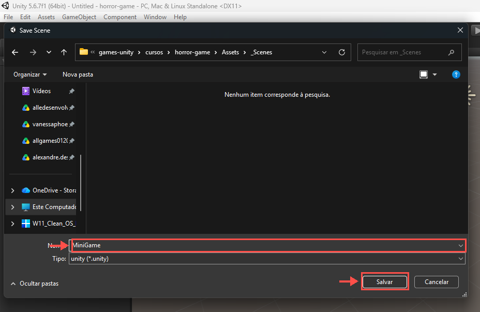Screen dimensions: 480x312
Task: Click Assets in the address path
Action: pos(230,52)
